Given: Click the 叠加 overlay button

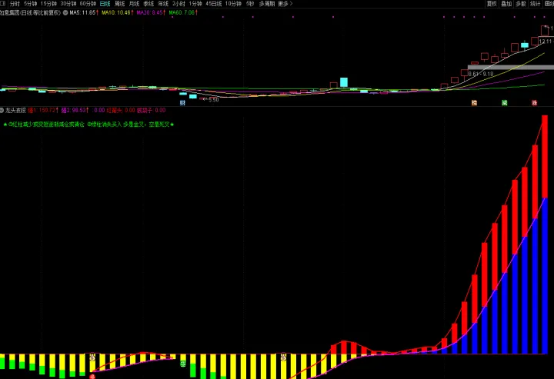Looking at the screenshot, I should [x=506, y=4].
